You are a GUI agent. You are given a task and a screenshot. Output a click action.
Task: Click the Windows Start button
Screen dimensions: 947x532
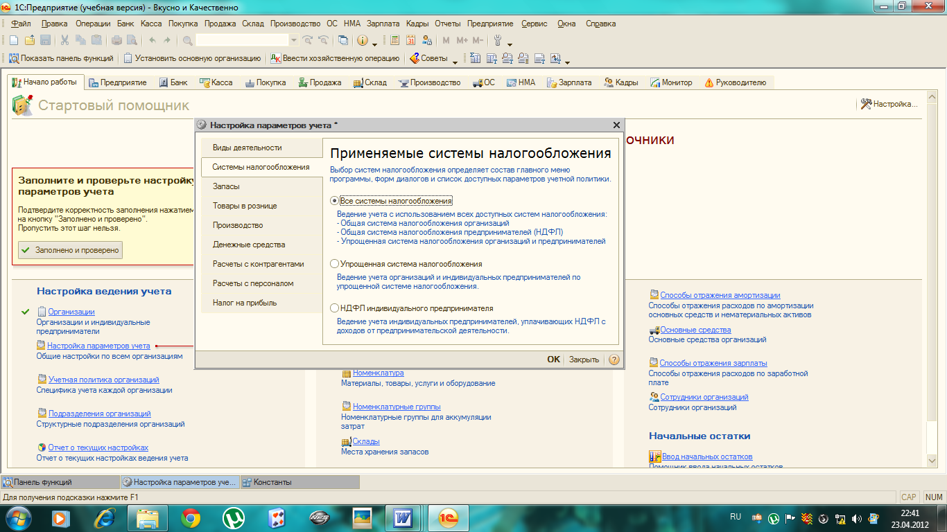coord(18,517)
